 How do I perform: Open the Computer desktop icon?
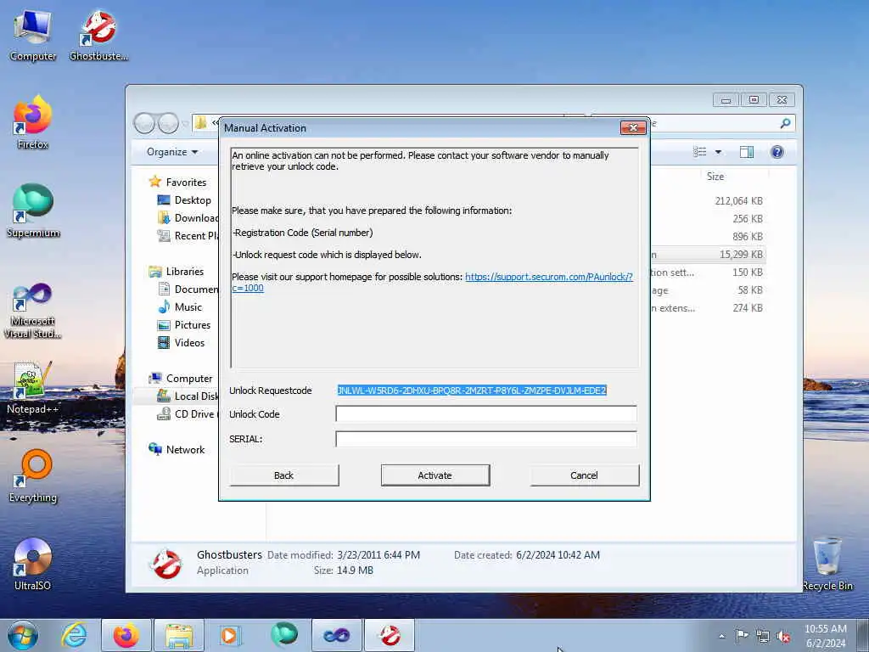[x=33, y=36]
